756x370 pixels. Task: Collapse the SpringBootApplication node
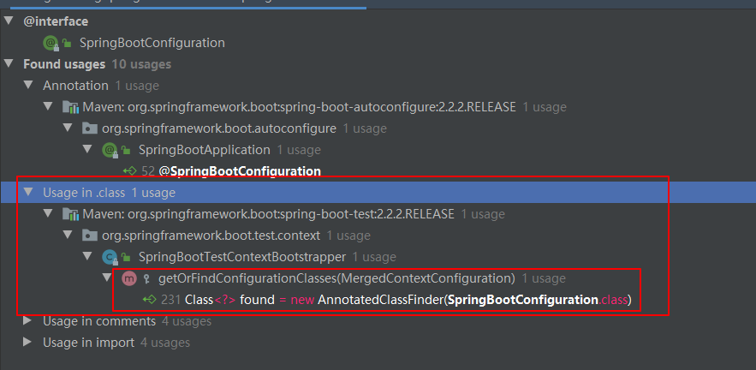click(x=87, y=149)
